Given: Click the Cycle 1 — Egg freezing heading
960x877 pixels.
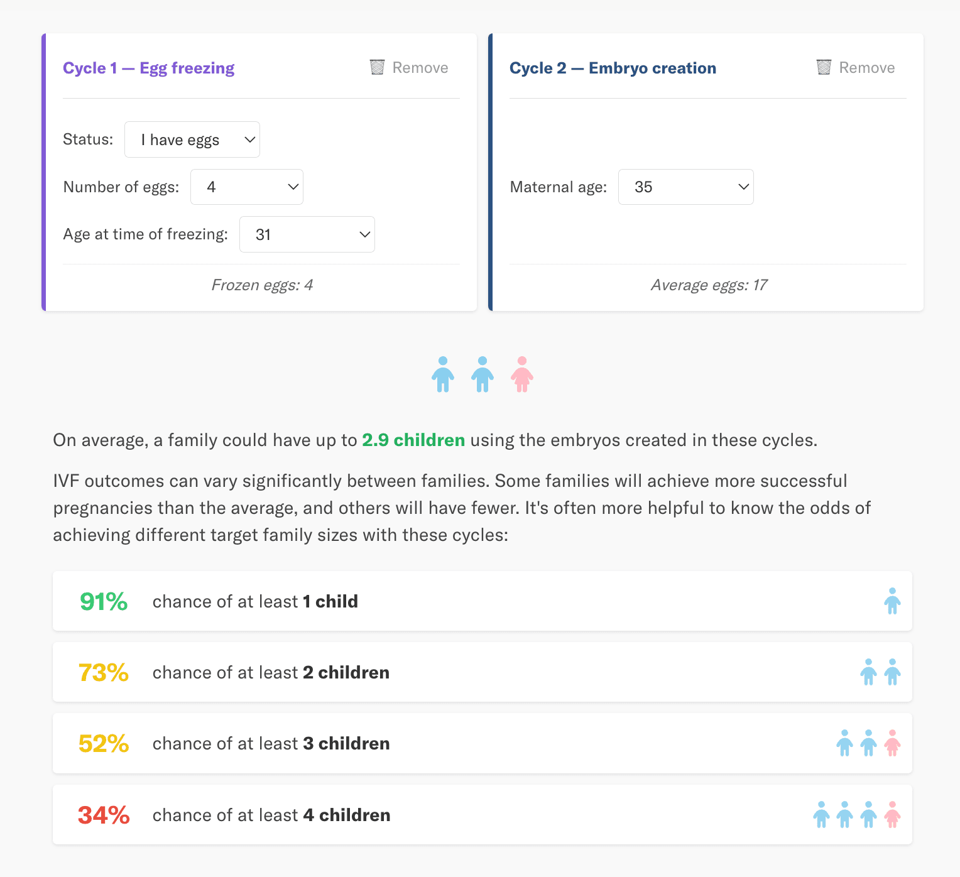Looking at the screenshot, I should coord(149,68).
